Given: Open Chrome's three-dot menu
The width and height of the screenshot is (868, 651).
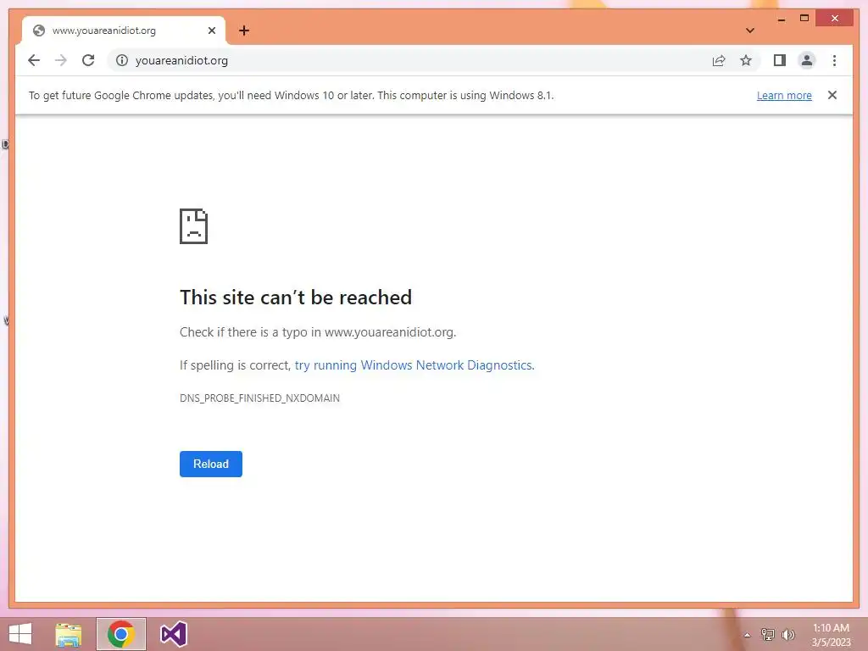Looking at the screenshot, I should click(x=834, y=60).
